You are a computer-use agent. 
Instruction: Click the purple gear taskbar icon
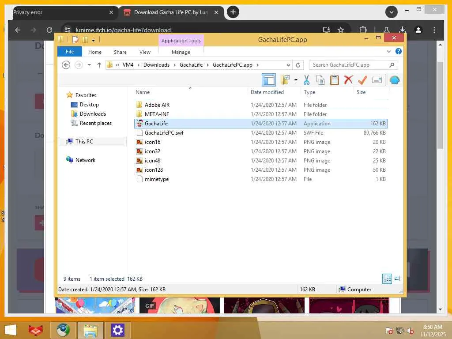coord(117,330)
